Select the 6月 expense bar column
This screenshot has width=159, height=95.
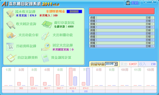pos(71,77)
